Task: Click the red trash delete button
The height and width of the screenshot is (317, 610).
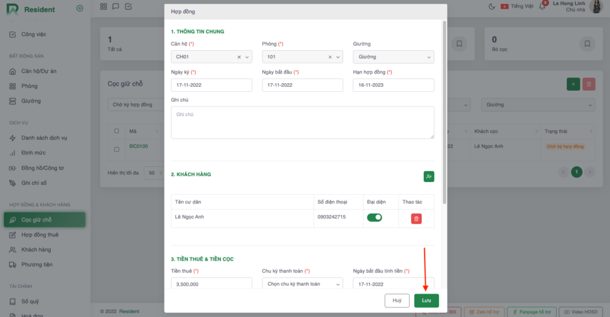Action: point(589,84)
